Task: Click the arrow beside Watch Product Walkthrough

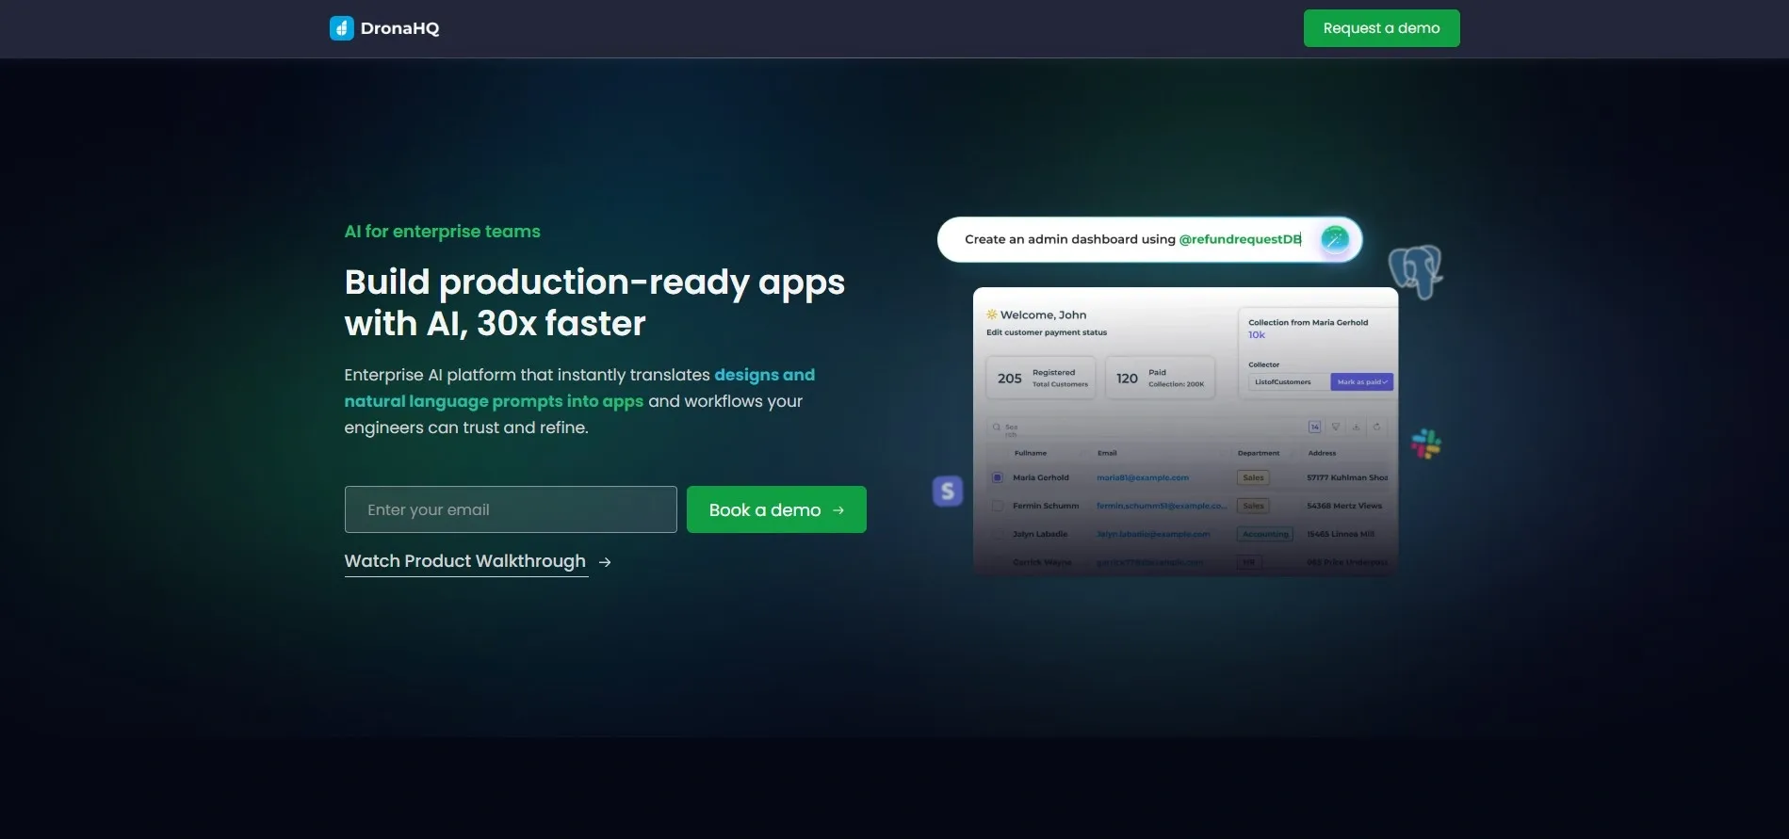Action: [605, 562]
